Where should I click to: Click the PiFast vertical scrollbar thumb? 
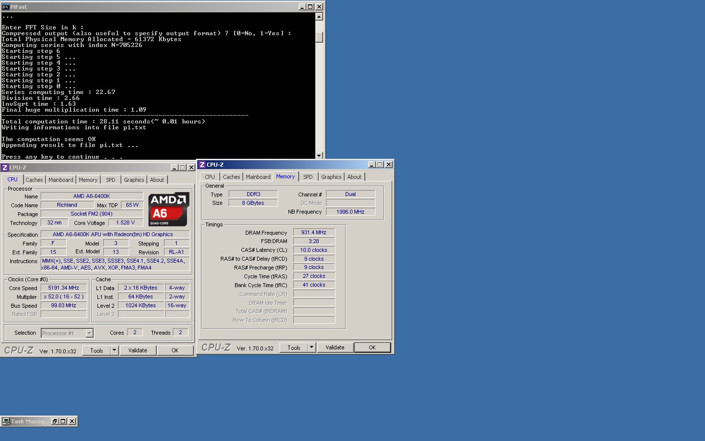[319, 37]
